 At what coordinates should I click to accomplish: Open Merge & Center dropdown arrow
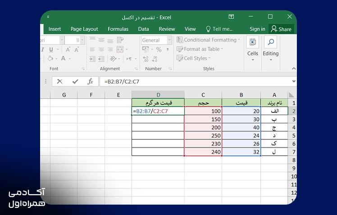pos(127,49)
